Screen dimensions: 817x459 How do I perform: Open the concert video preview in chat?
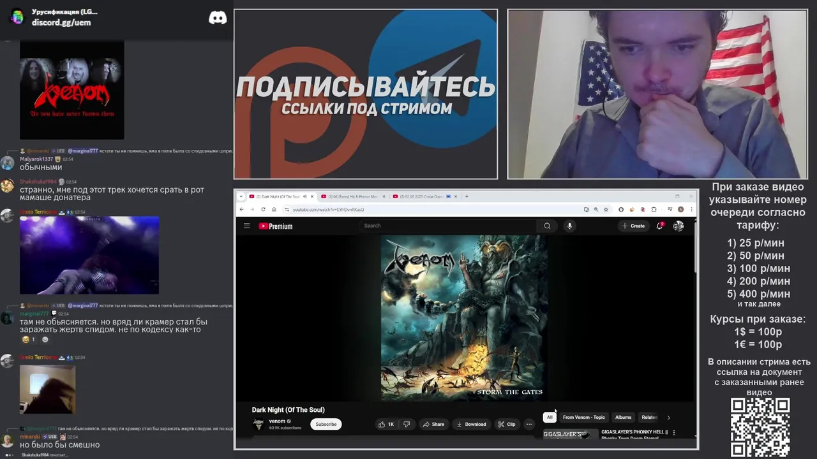(x=89, y=255)
